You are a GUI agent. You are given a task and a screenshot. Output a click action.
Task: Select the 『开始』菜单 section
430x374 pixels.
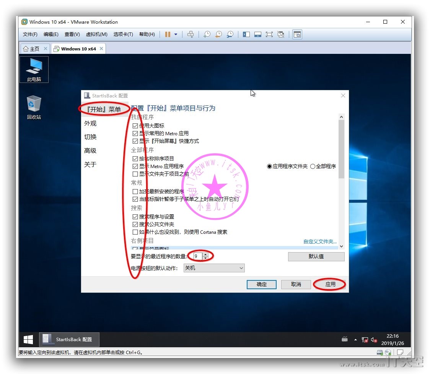[x=104, y=109]
